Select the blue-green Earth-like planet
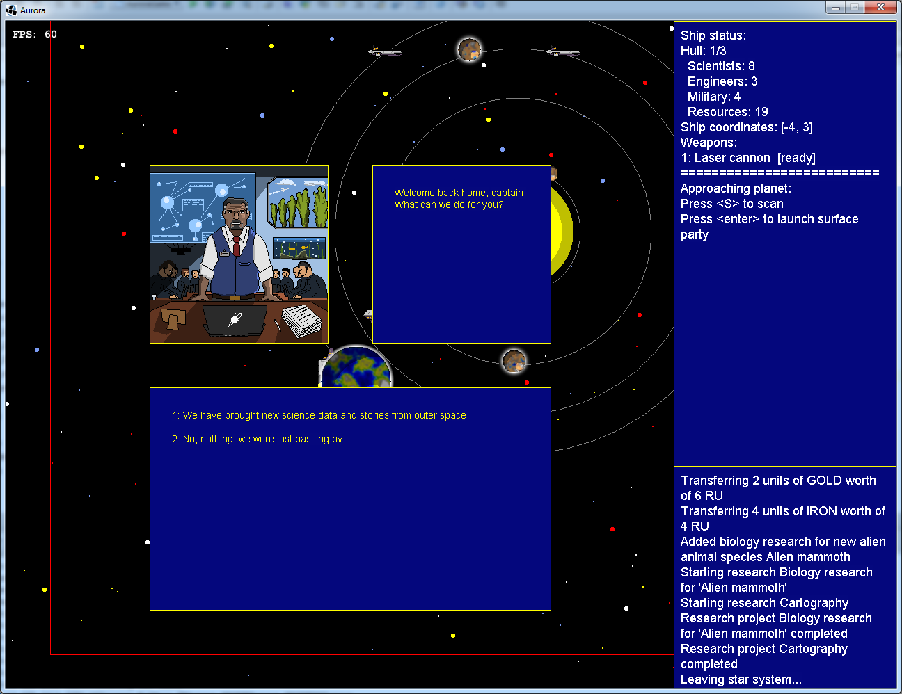 356,369
